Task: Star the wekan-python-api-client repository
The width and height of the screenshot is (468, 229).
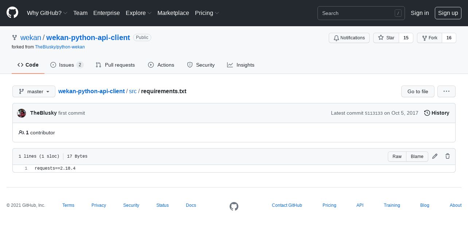Action: tap(386, 38)
